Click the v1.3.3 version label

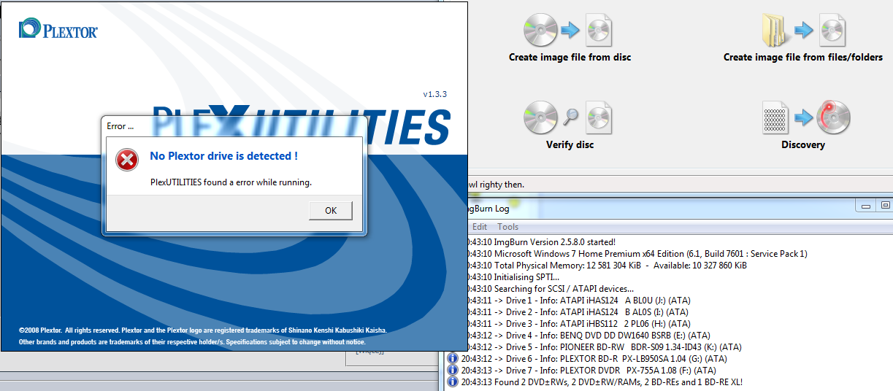tap(434, 95)
